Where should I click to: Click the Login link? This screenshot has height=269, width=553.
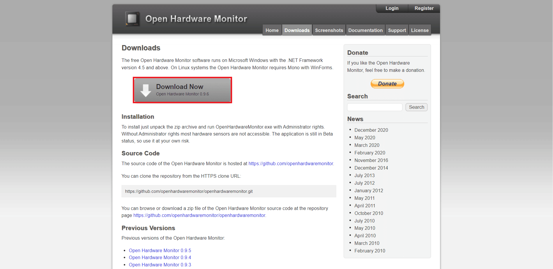point(392,8)
